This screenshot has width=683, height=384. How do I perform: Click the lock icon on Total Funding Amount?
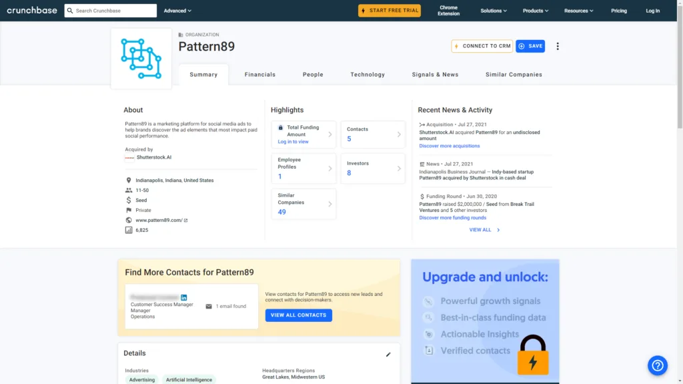coord(281,127)
